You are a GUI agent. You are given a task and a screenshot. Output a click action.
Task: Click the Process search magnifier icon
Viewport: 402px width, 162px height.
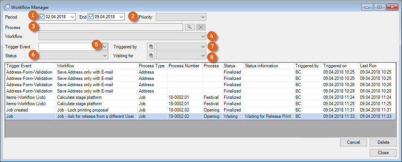189,27
